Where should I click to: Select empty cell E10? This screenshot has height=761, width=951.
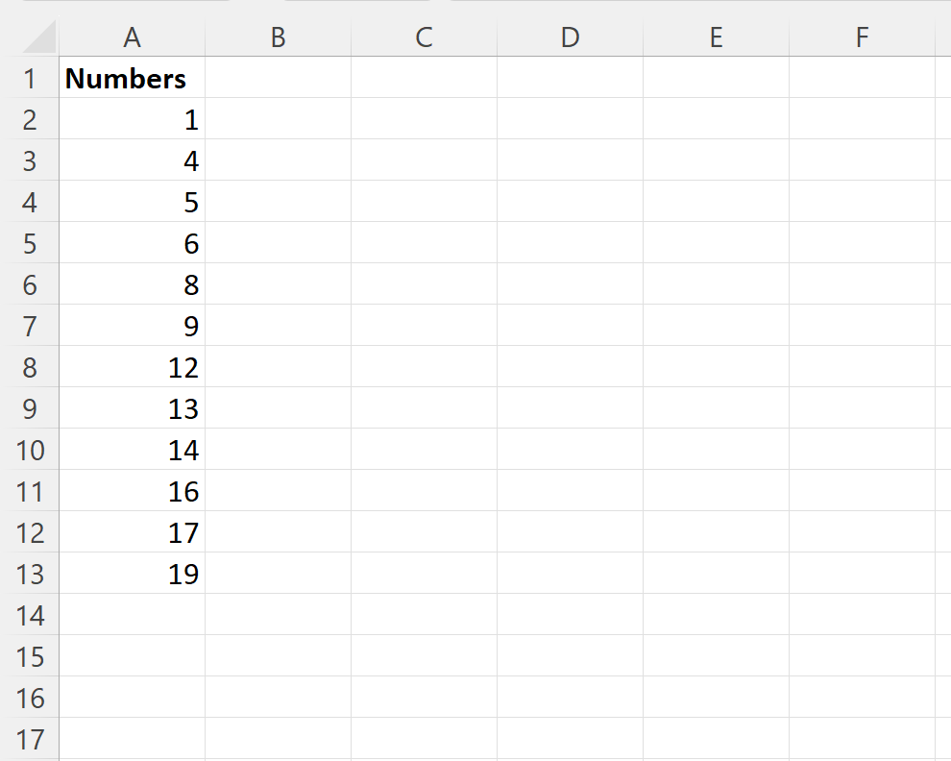(716, 450)
